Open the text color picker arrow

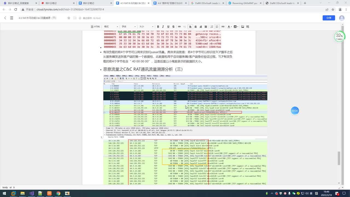coord(231,27)
